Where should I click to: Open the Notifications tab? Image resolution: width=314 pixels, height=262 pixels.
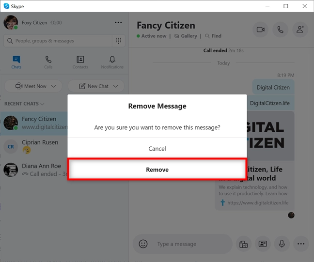pos(112,62)
